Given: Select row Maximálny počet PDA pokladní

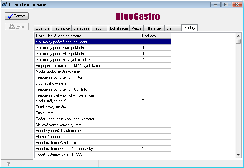Looking at the screenshot, I should 103,54.
